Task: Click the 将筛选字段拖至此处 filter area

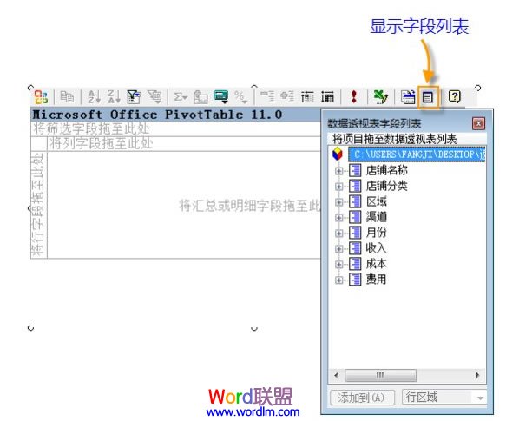Action: point(176,129)
